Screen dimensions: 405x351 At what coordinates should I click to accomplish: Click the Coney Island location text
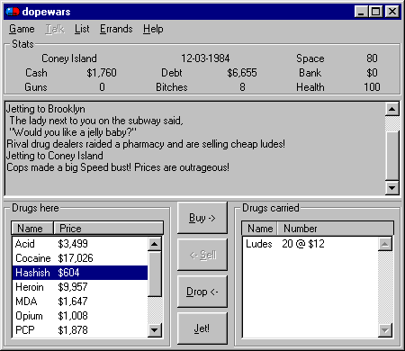coord(69,58)
